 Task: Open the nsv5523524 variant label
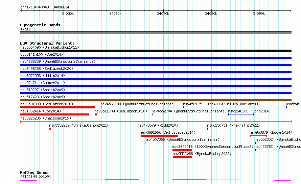[x=278, y=139]
